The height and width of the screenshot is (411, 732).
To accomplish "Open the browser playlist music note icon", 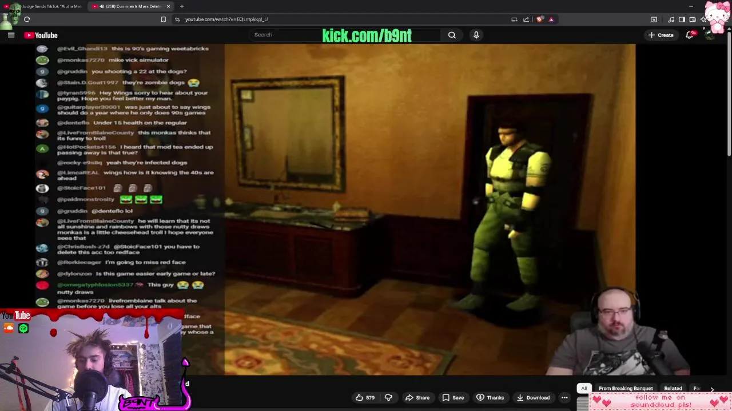I will tap(671, 19).
